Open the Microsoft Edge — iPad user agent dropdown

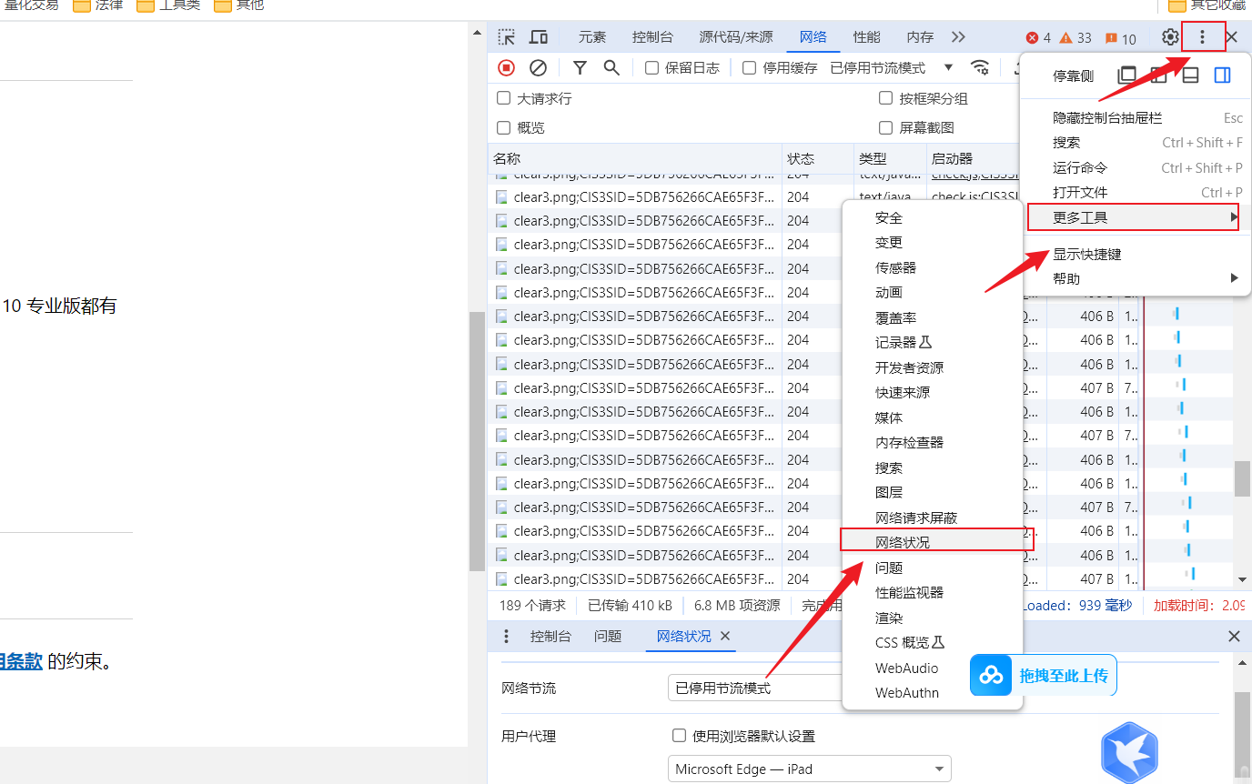click(x=809, y=769)
